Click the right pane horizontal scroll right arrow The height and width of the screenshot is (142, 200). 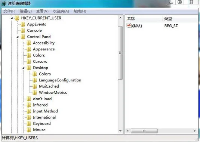coord(195,131)
